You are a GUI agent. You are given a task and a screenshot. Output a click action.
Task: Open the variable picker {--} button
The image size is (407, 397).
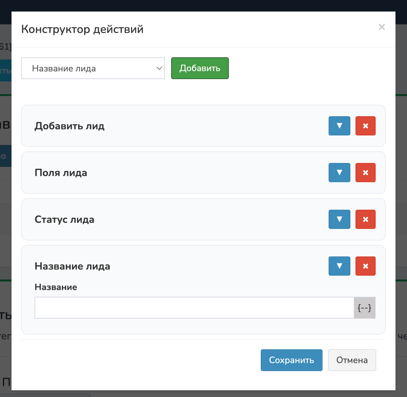point(364,308)
